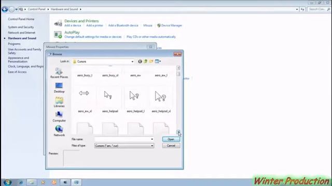
Task: Open the Files of type combo box
Action: point(124,146)
